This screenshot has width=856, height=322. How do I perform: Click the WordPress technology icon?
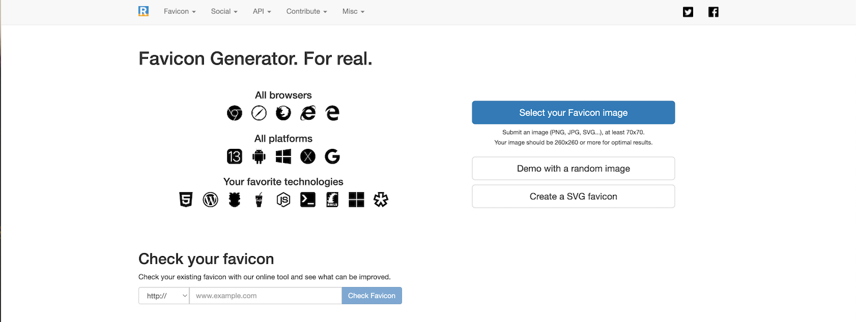[210, 200]
